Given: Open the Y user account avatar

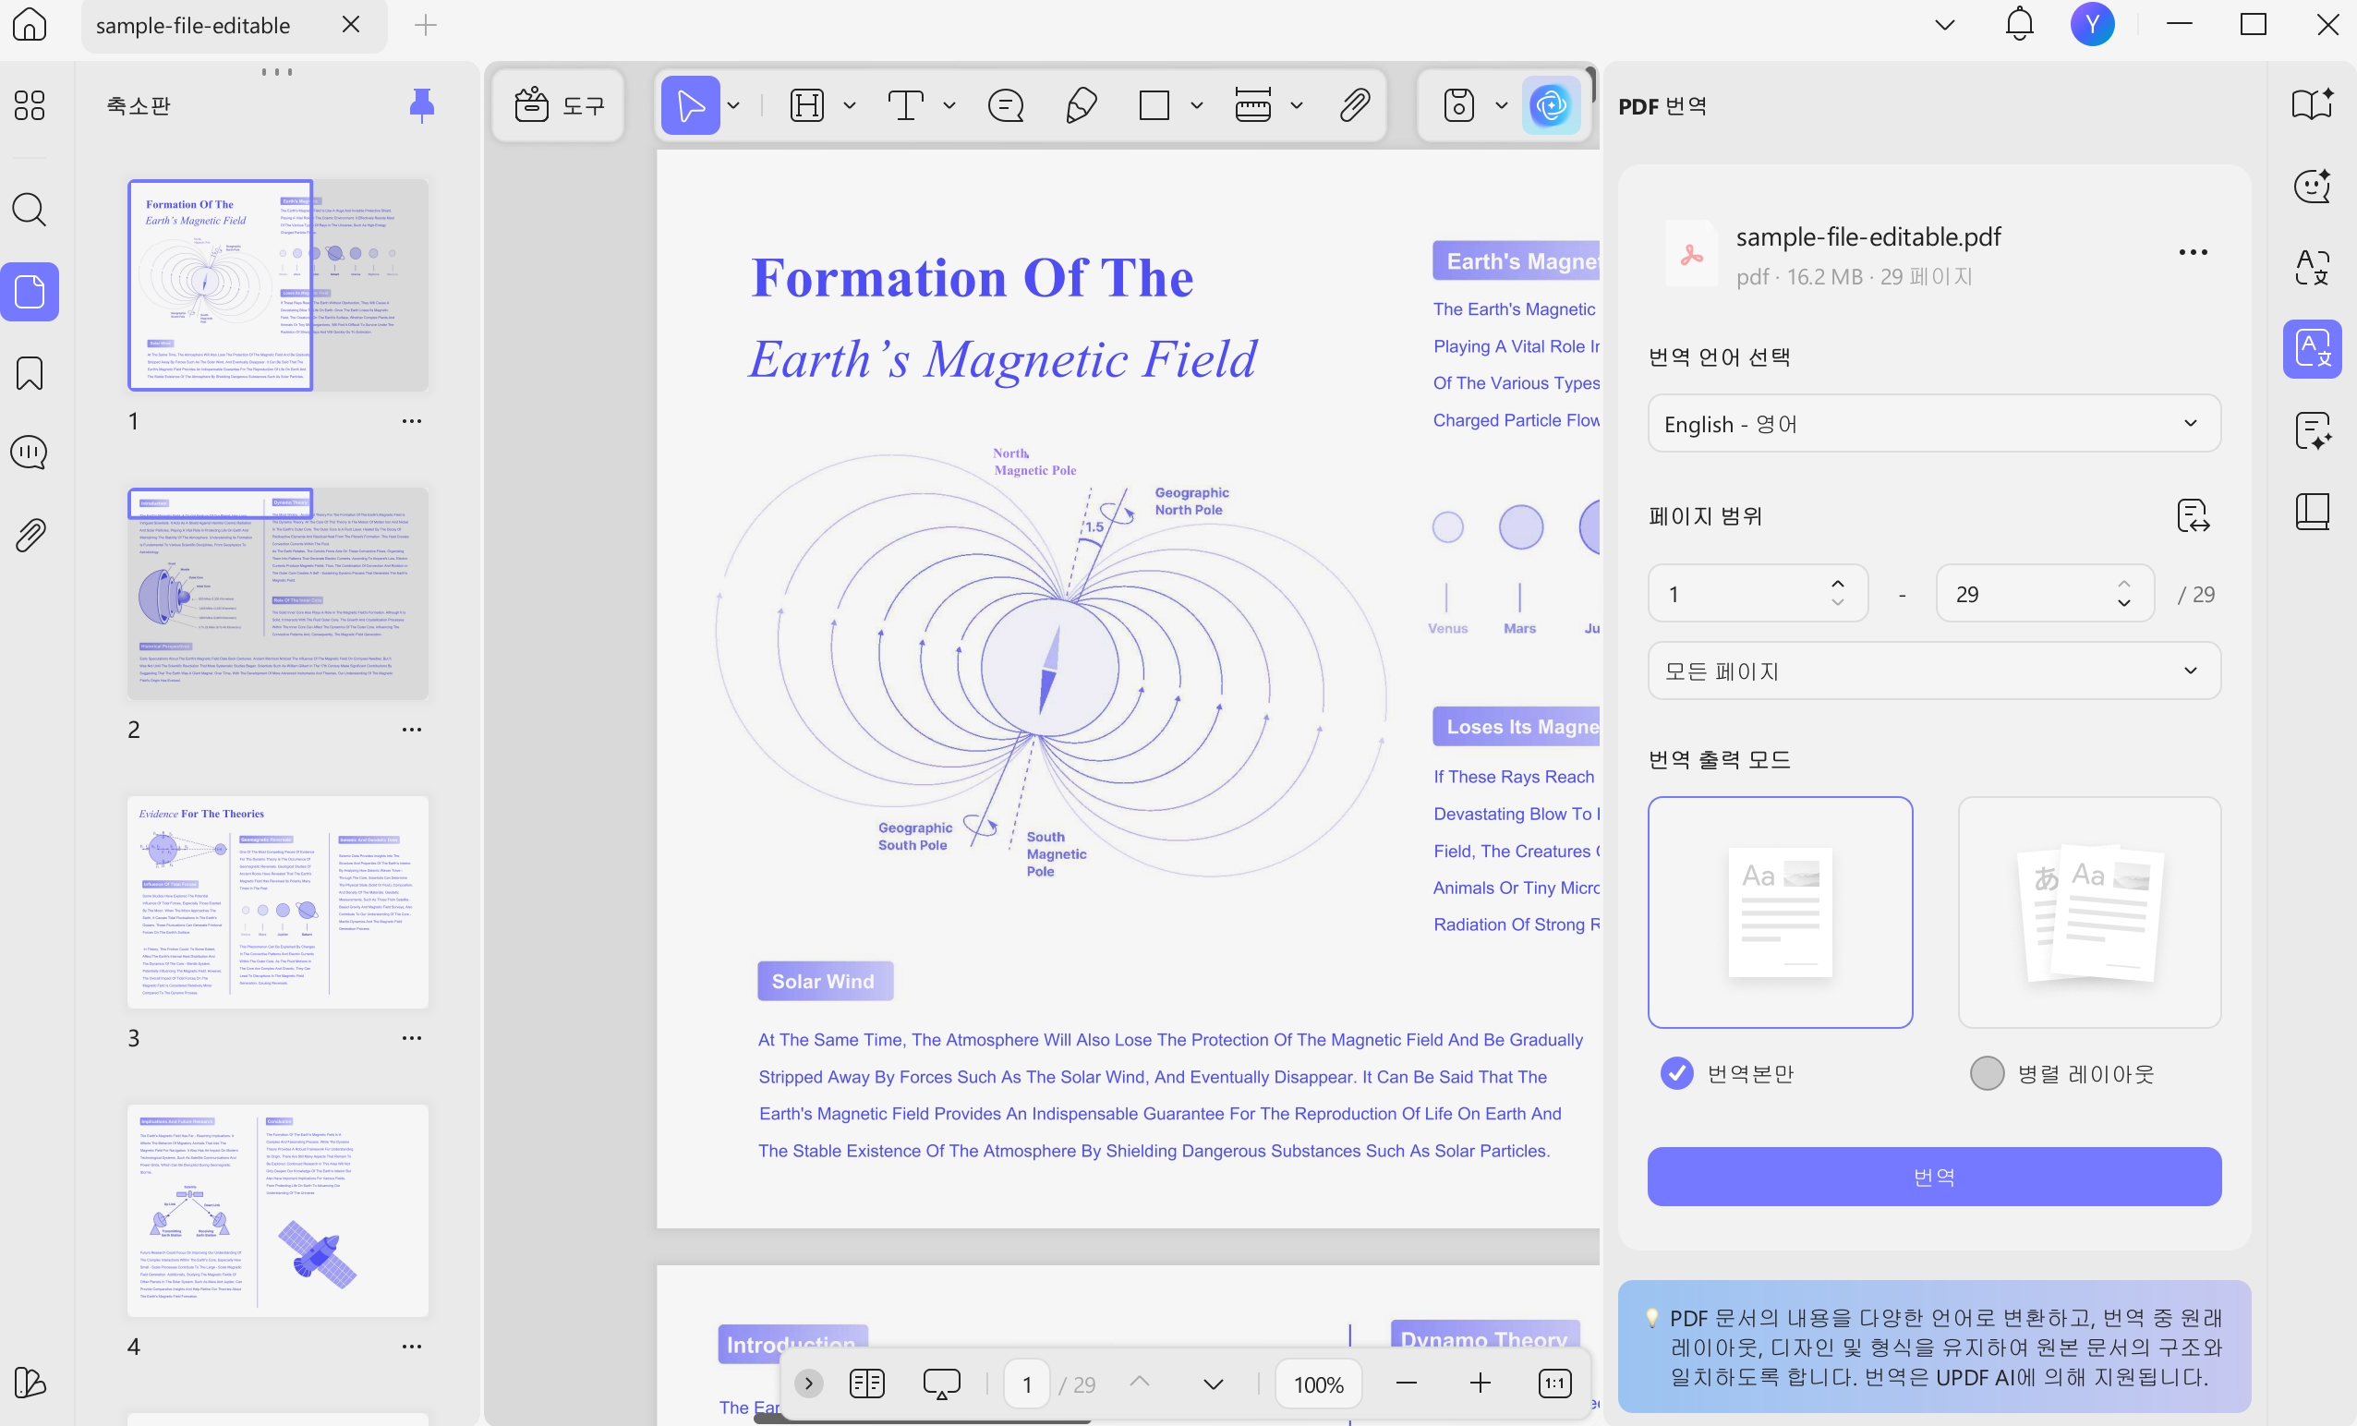Looking at the screenshot, I should click(2093, 25).
